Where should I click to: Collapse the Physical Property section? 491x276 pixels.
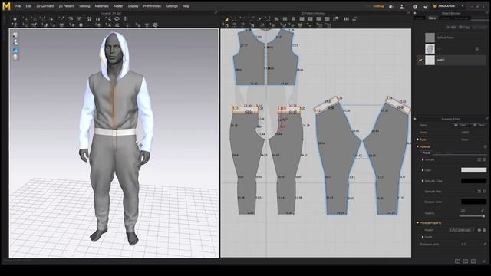[x=417, y=223]
